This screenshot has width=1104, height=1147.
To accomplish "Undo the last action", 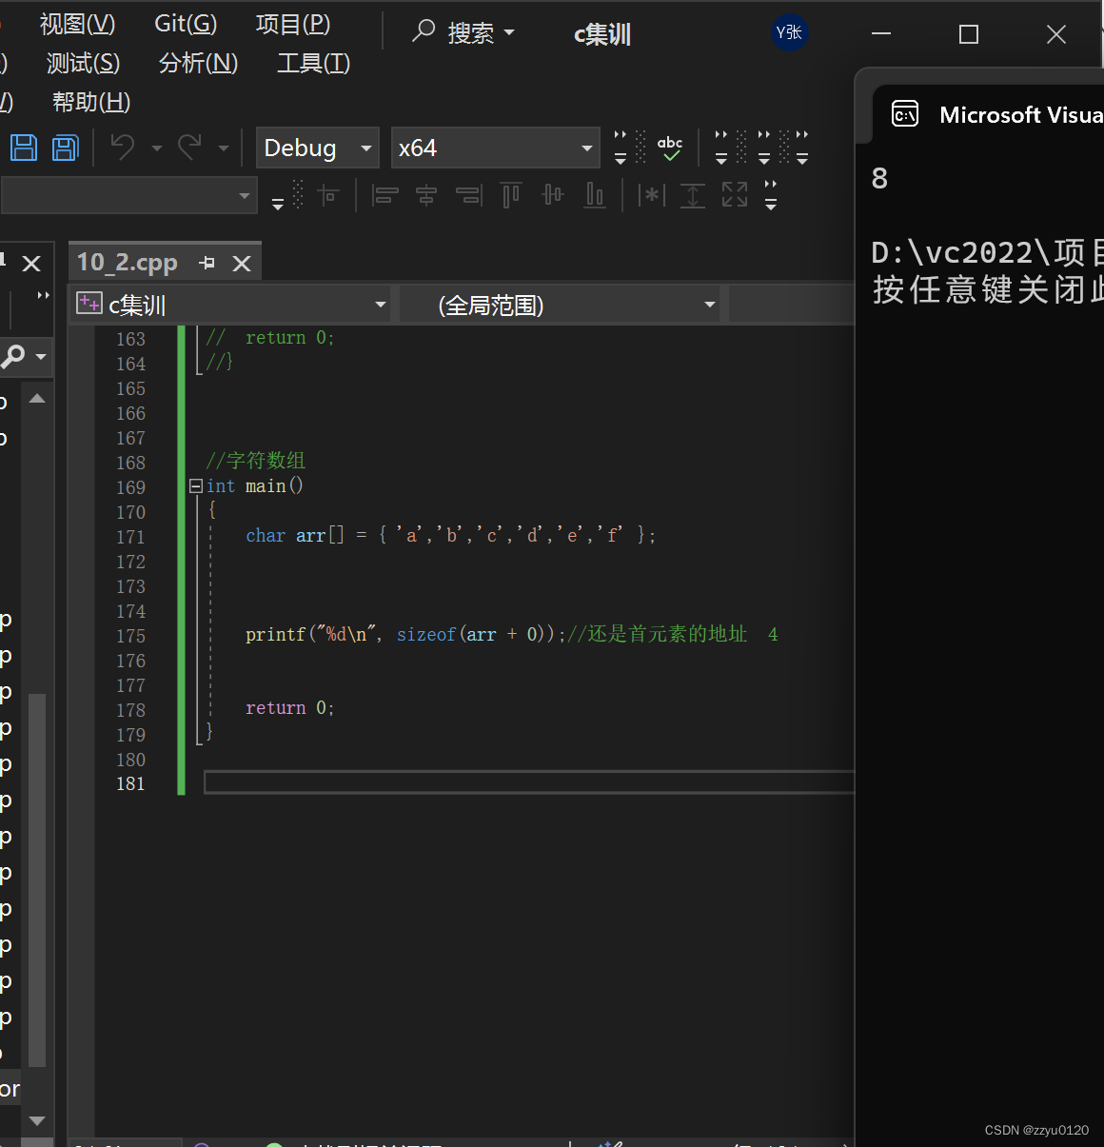I will coord(121,148).
